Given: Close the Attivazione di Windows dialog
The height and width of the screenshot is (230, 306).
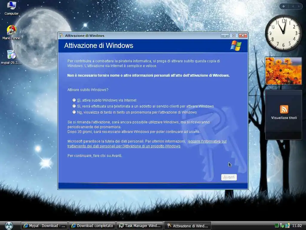Looking at the screenshot, I should pos(243,36).
